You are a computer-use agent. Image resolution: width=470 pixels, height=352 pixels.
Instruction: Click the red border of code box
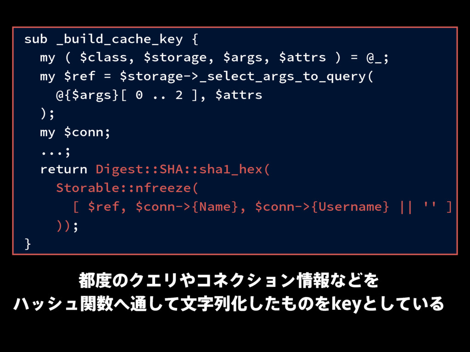pos(235,27)
